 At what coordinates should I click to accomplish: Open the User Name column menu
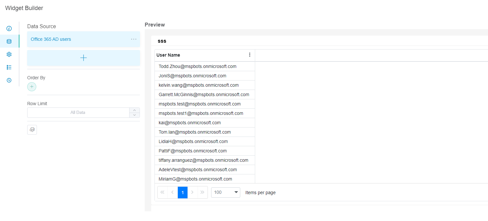click(250, 55)
